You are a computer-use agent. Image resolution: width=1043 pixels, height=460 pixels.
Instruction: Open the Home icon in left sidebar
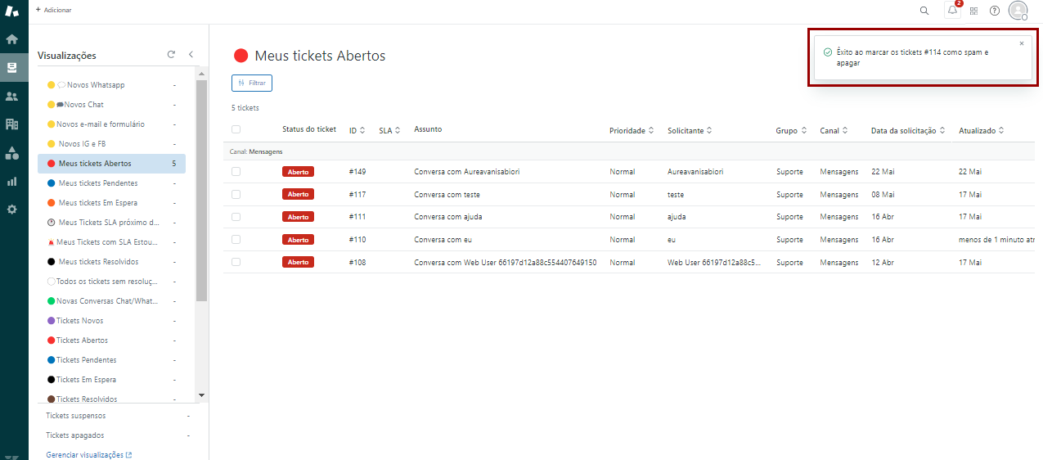tap(11, 38)
